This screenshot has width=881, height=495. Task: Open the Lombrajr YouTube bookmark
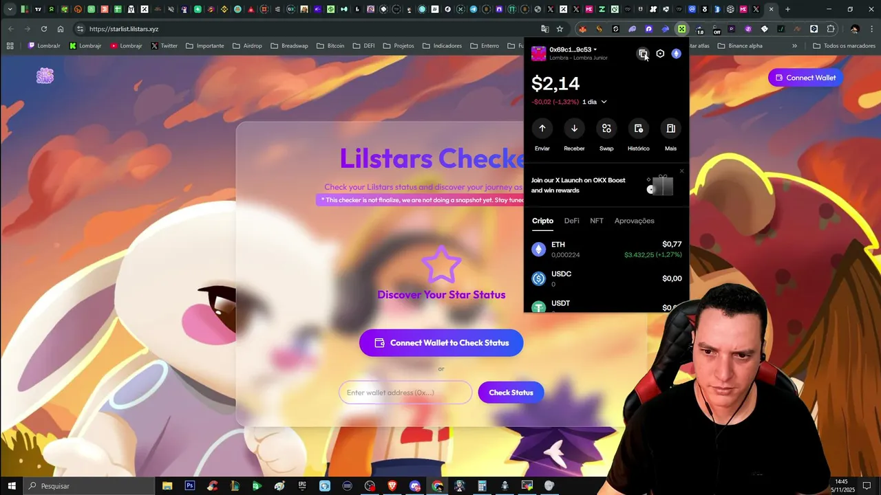point(125,46)
